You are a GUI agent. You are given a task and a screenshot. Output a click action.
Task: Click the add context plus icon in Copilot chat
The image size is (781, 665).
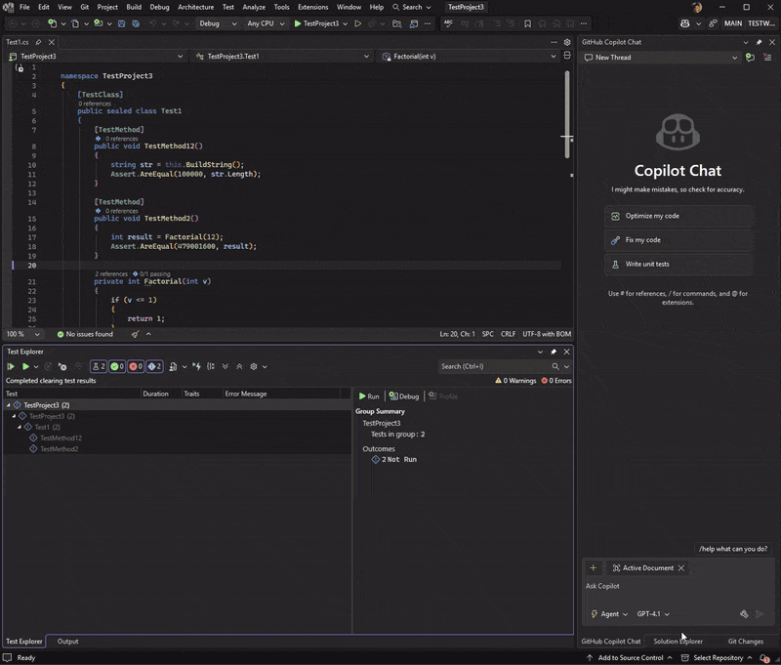pos(594,567)
